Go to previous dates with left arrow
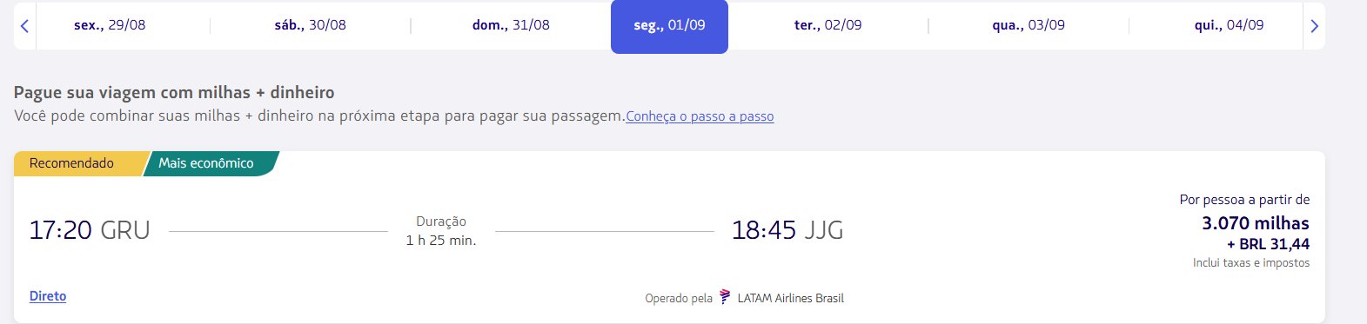Screen dimensions: 1367x324 (x=24, y=26)
